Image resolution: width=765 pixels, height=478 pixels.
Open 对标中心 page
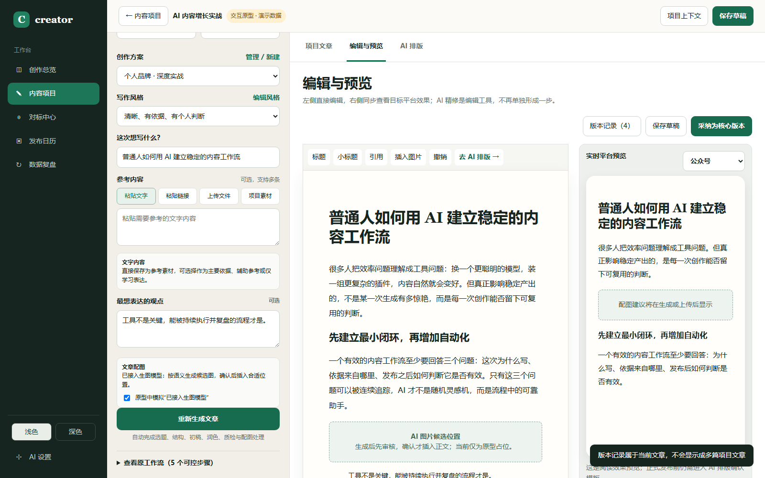[x=54, y=117]
